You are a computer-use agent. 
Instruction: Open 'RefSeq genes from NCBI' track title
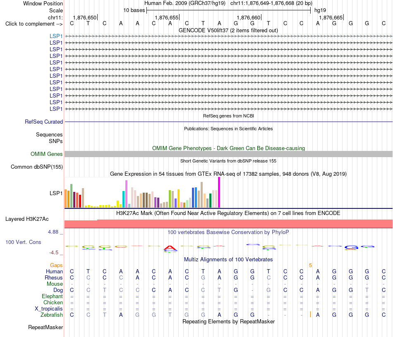(229, 116)
